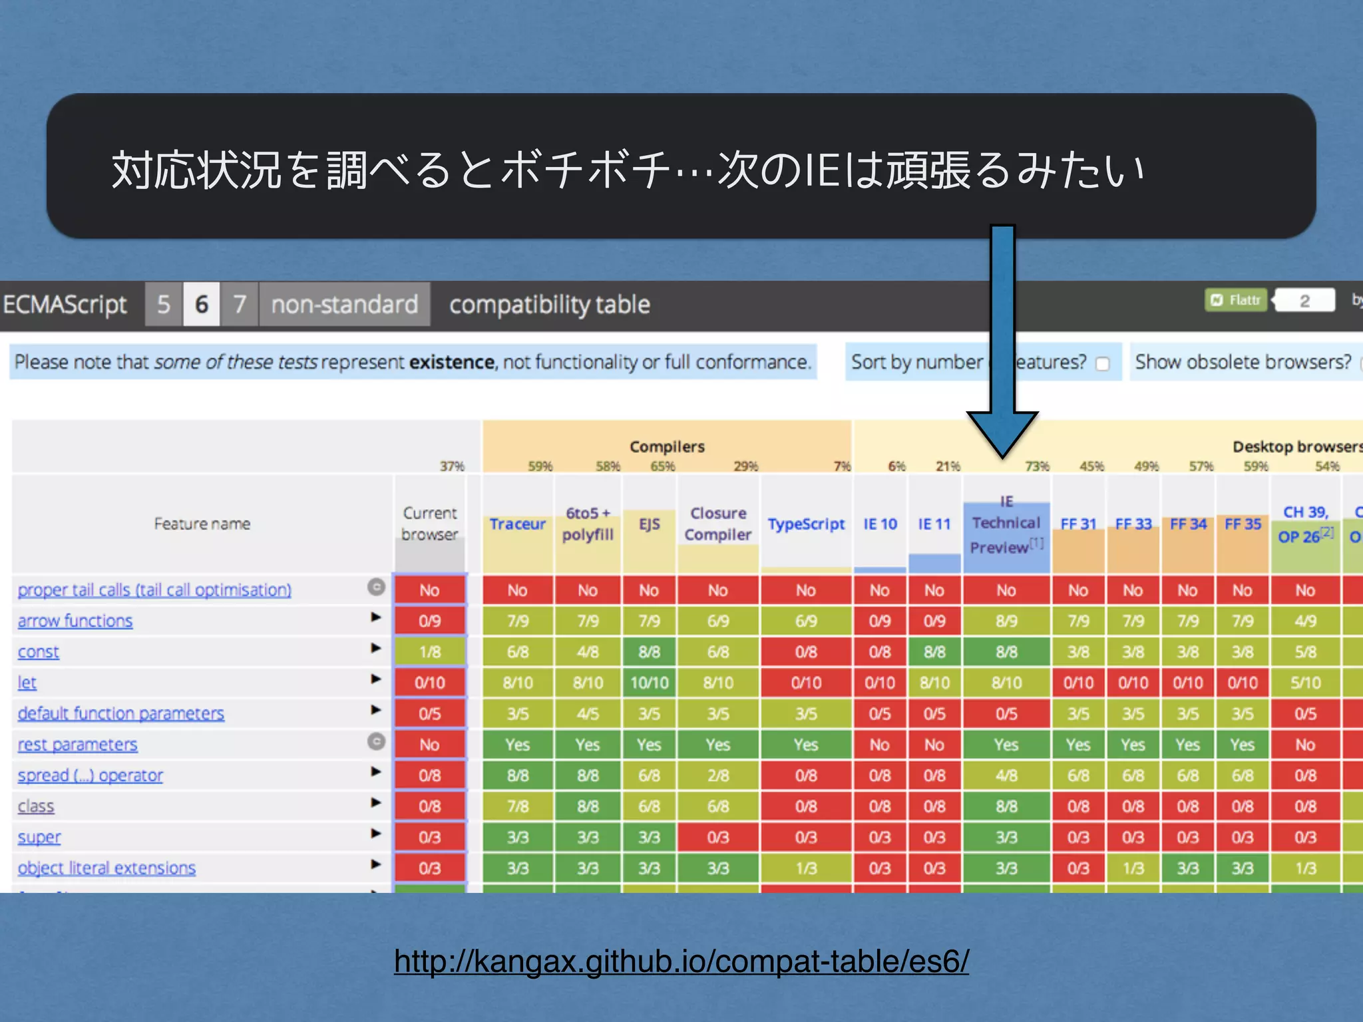This screenshot has width=1363, height=1022.
Task: Toggle the 'Sort by number of features?' checkbox
Action: 1102,363
